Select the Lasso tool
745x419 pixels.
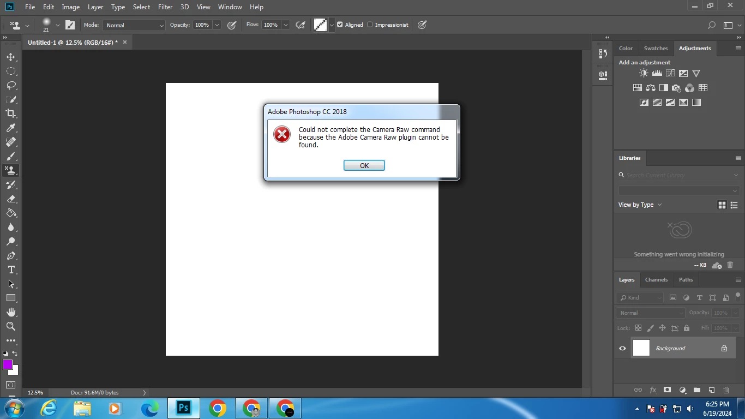tap(11, 86)
